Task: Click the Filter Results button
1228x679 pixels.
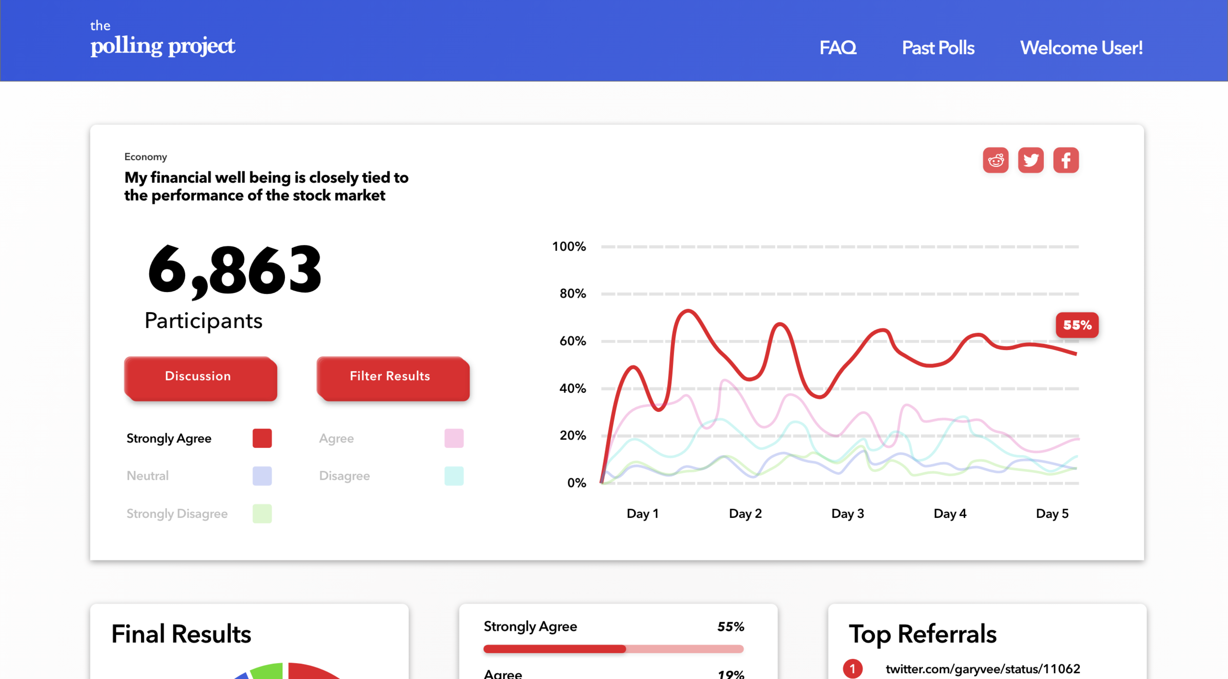Action: (393, 378)
